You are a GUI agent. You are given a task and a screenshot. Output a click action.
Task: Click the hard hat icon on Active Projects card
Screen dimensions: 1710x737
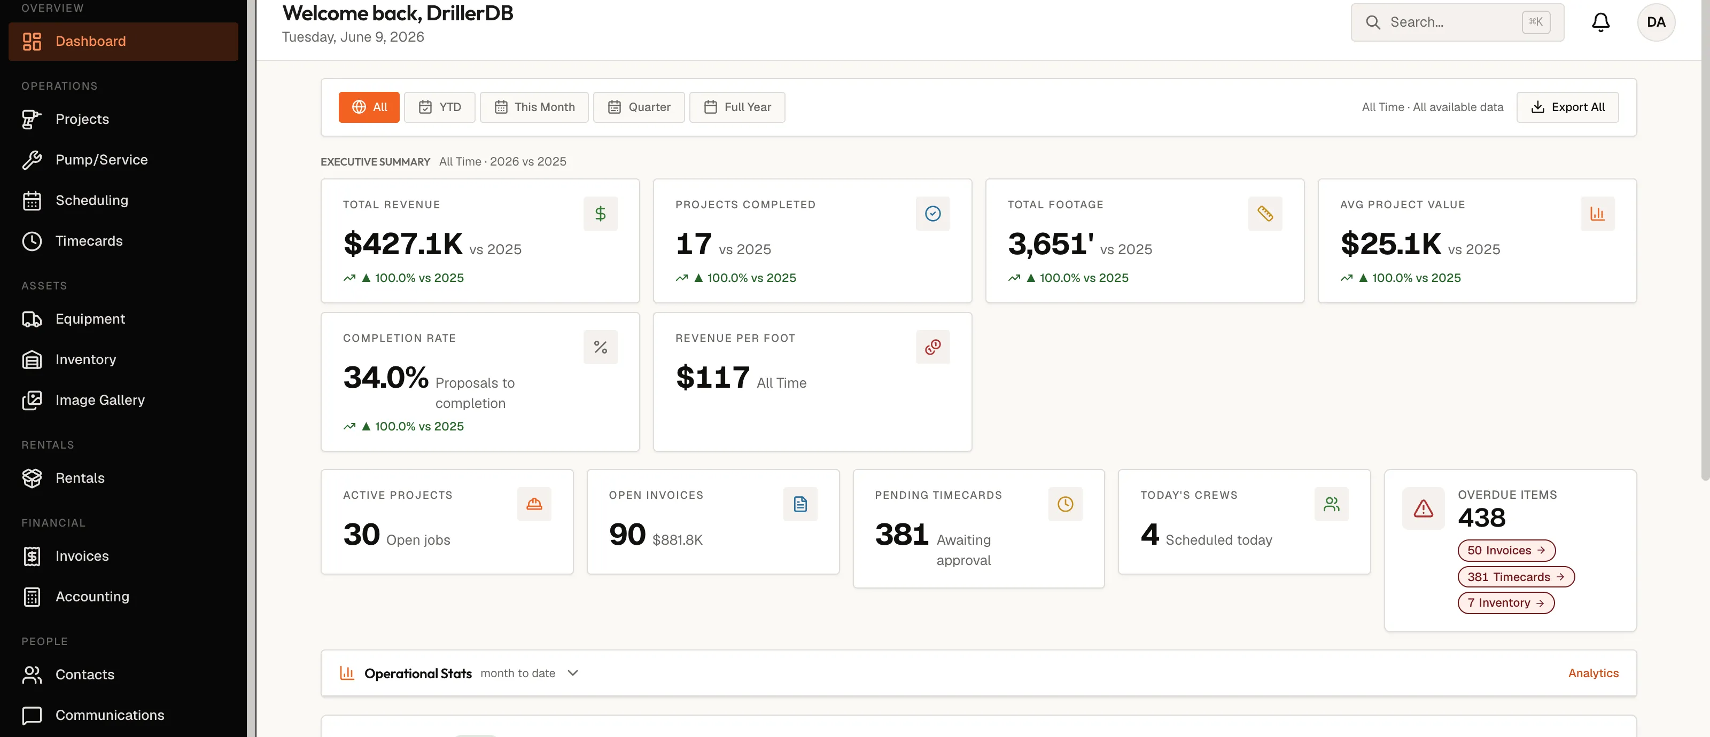tap(534, 504)
